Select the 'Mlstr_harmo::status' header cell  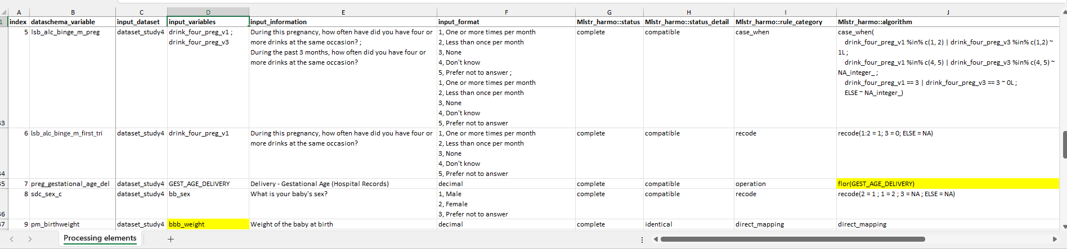tap(609, 22)
